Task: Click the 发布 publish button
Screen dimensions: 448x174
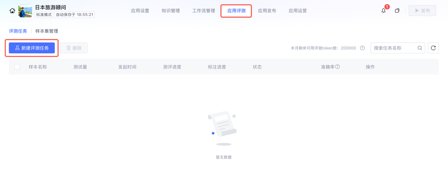Action: [x=422, y=11]
